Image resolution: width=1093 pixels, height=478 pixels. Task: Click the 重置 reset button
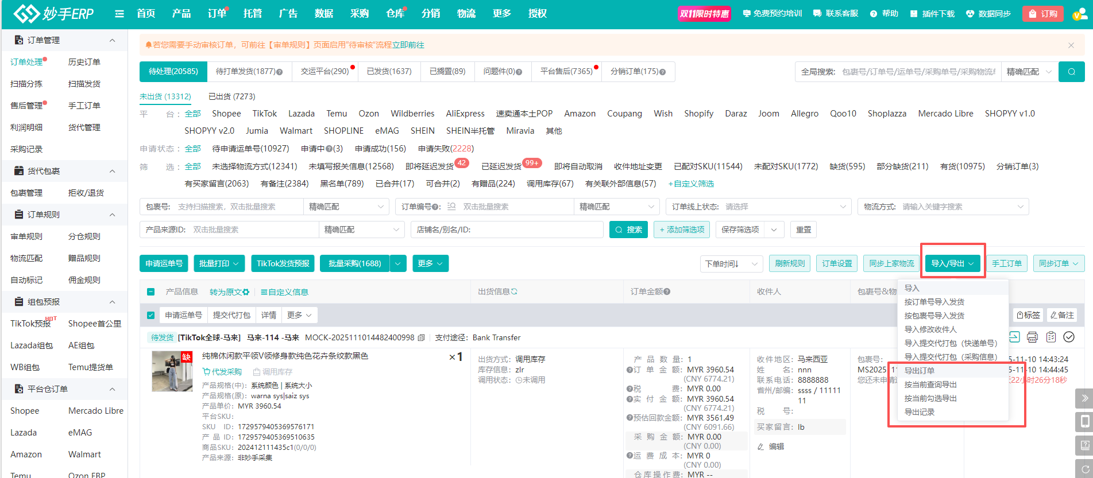click(x=804, y=230)
